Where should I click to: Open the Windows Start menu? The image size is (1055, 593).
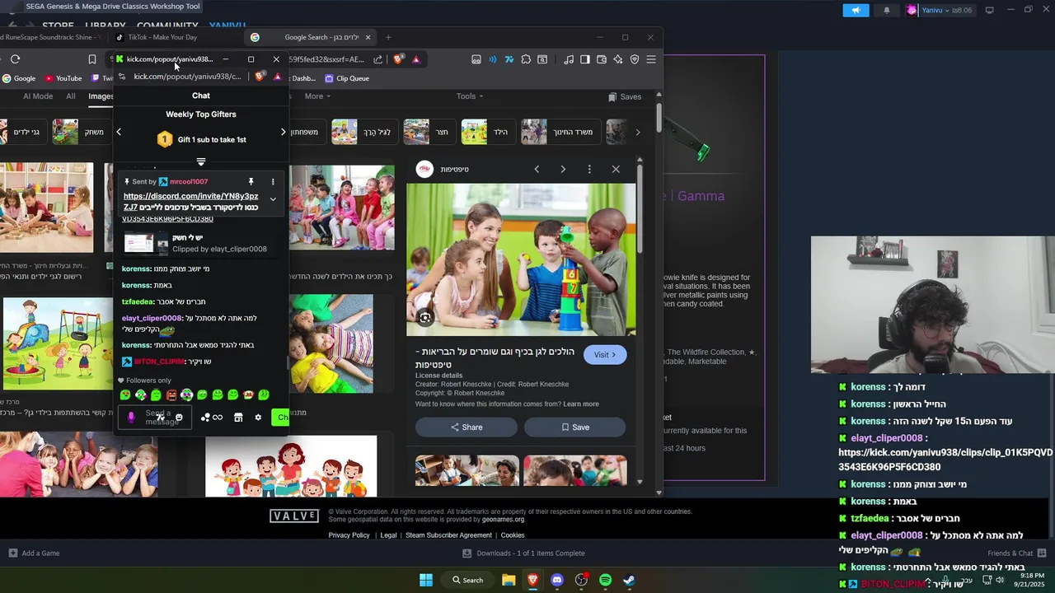point(426,580)
